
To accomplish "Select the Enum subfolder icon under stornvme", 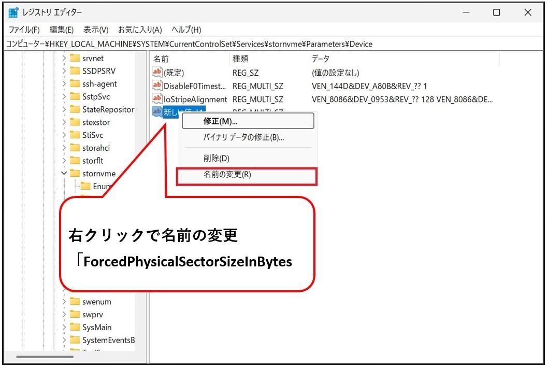I will click(x=85, y=187).
